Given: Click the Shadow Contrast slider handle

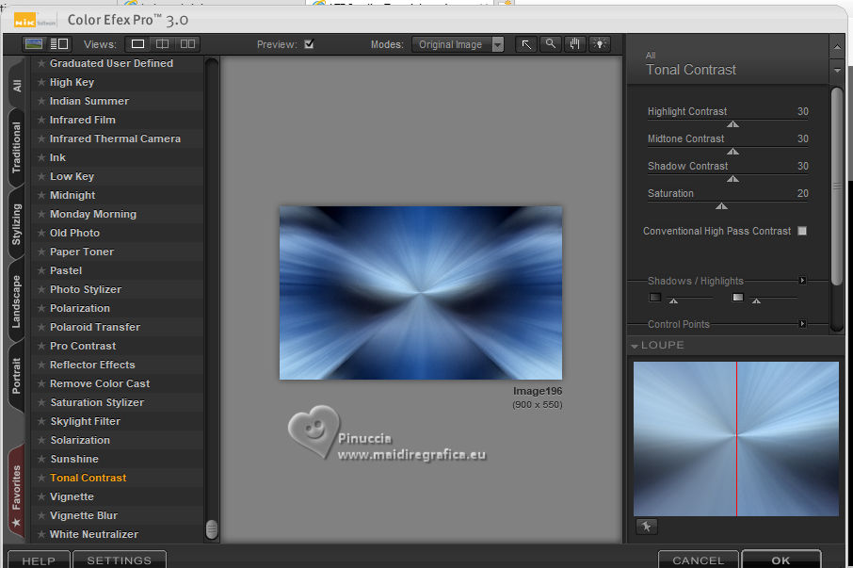Looking at the screenshot, I should [x=732, y=178].
